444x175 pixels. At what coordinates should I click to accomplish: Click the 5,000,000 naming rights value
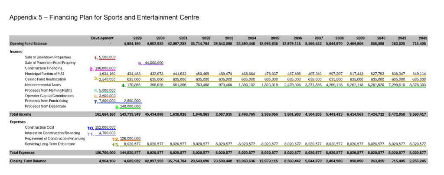pos(107,90)
